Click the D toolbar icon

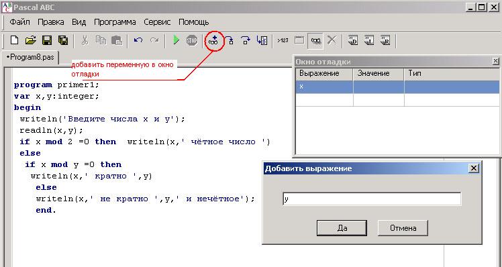pos(353,41)
